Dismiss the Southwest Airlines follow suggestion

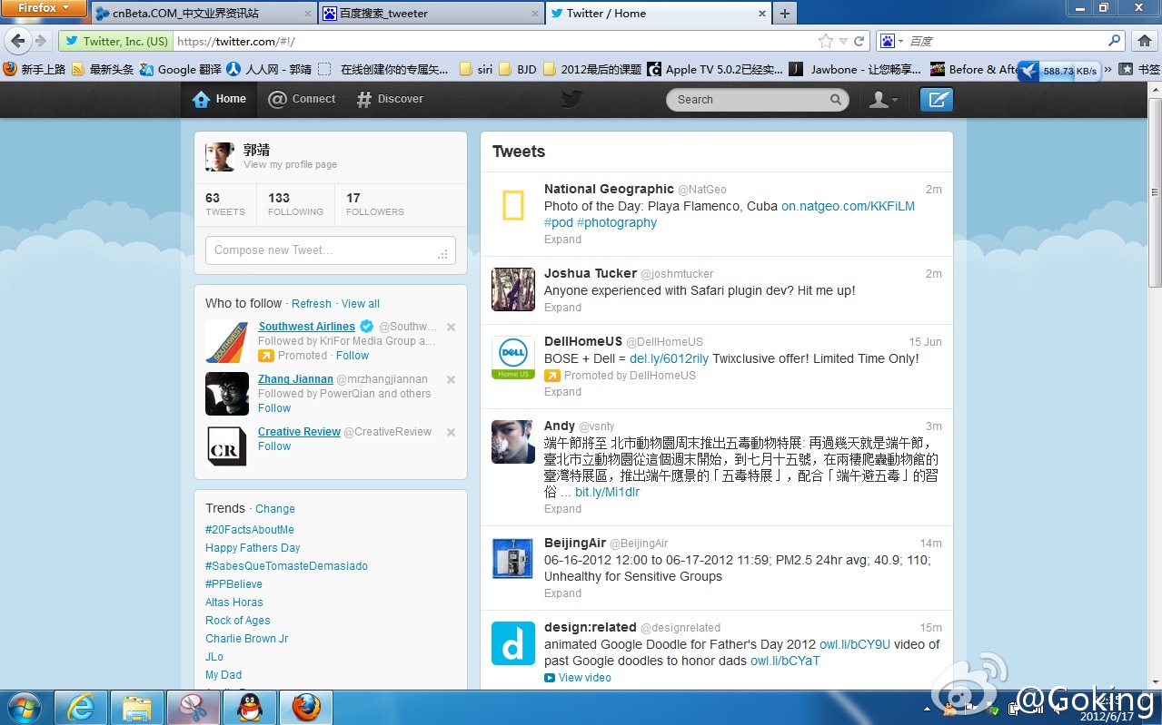(451, 327)
